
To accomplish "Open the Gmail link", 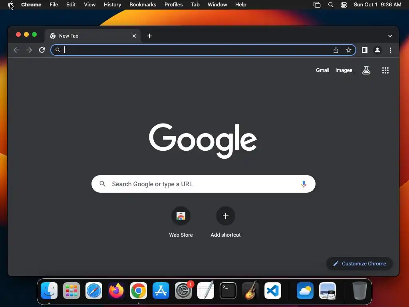I will pos(322,70).
